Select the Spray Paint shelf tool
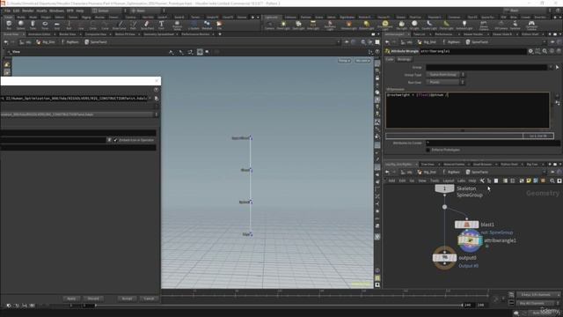 click(x=147, y=26)
